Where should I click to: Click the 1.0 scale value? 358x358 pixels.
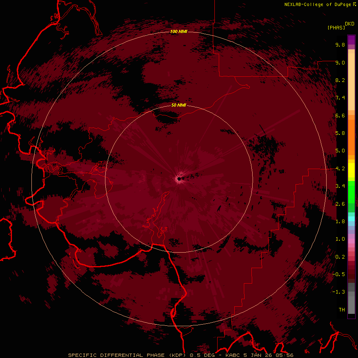click(x=340, y=239)
